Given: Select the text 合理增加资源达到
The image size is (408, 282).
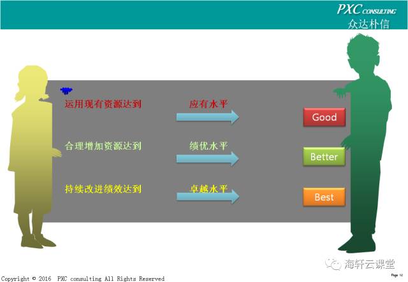Looking at the screenshot, I should click(103, 146).
